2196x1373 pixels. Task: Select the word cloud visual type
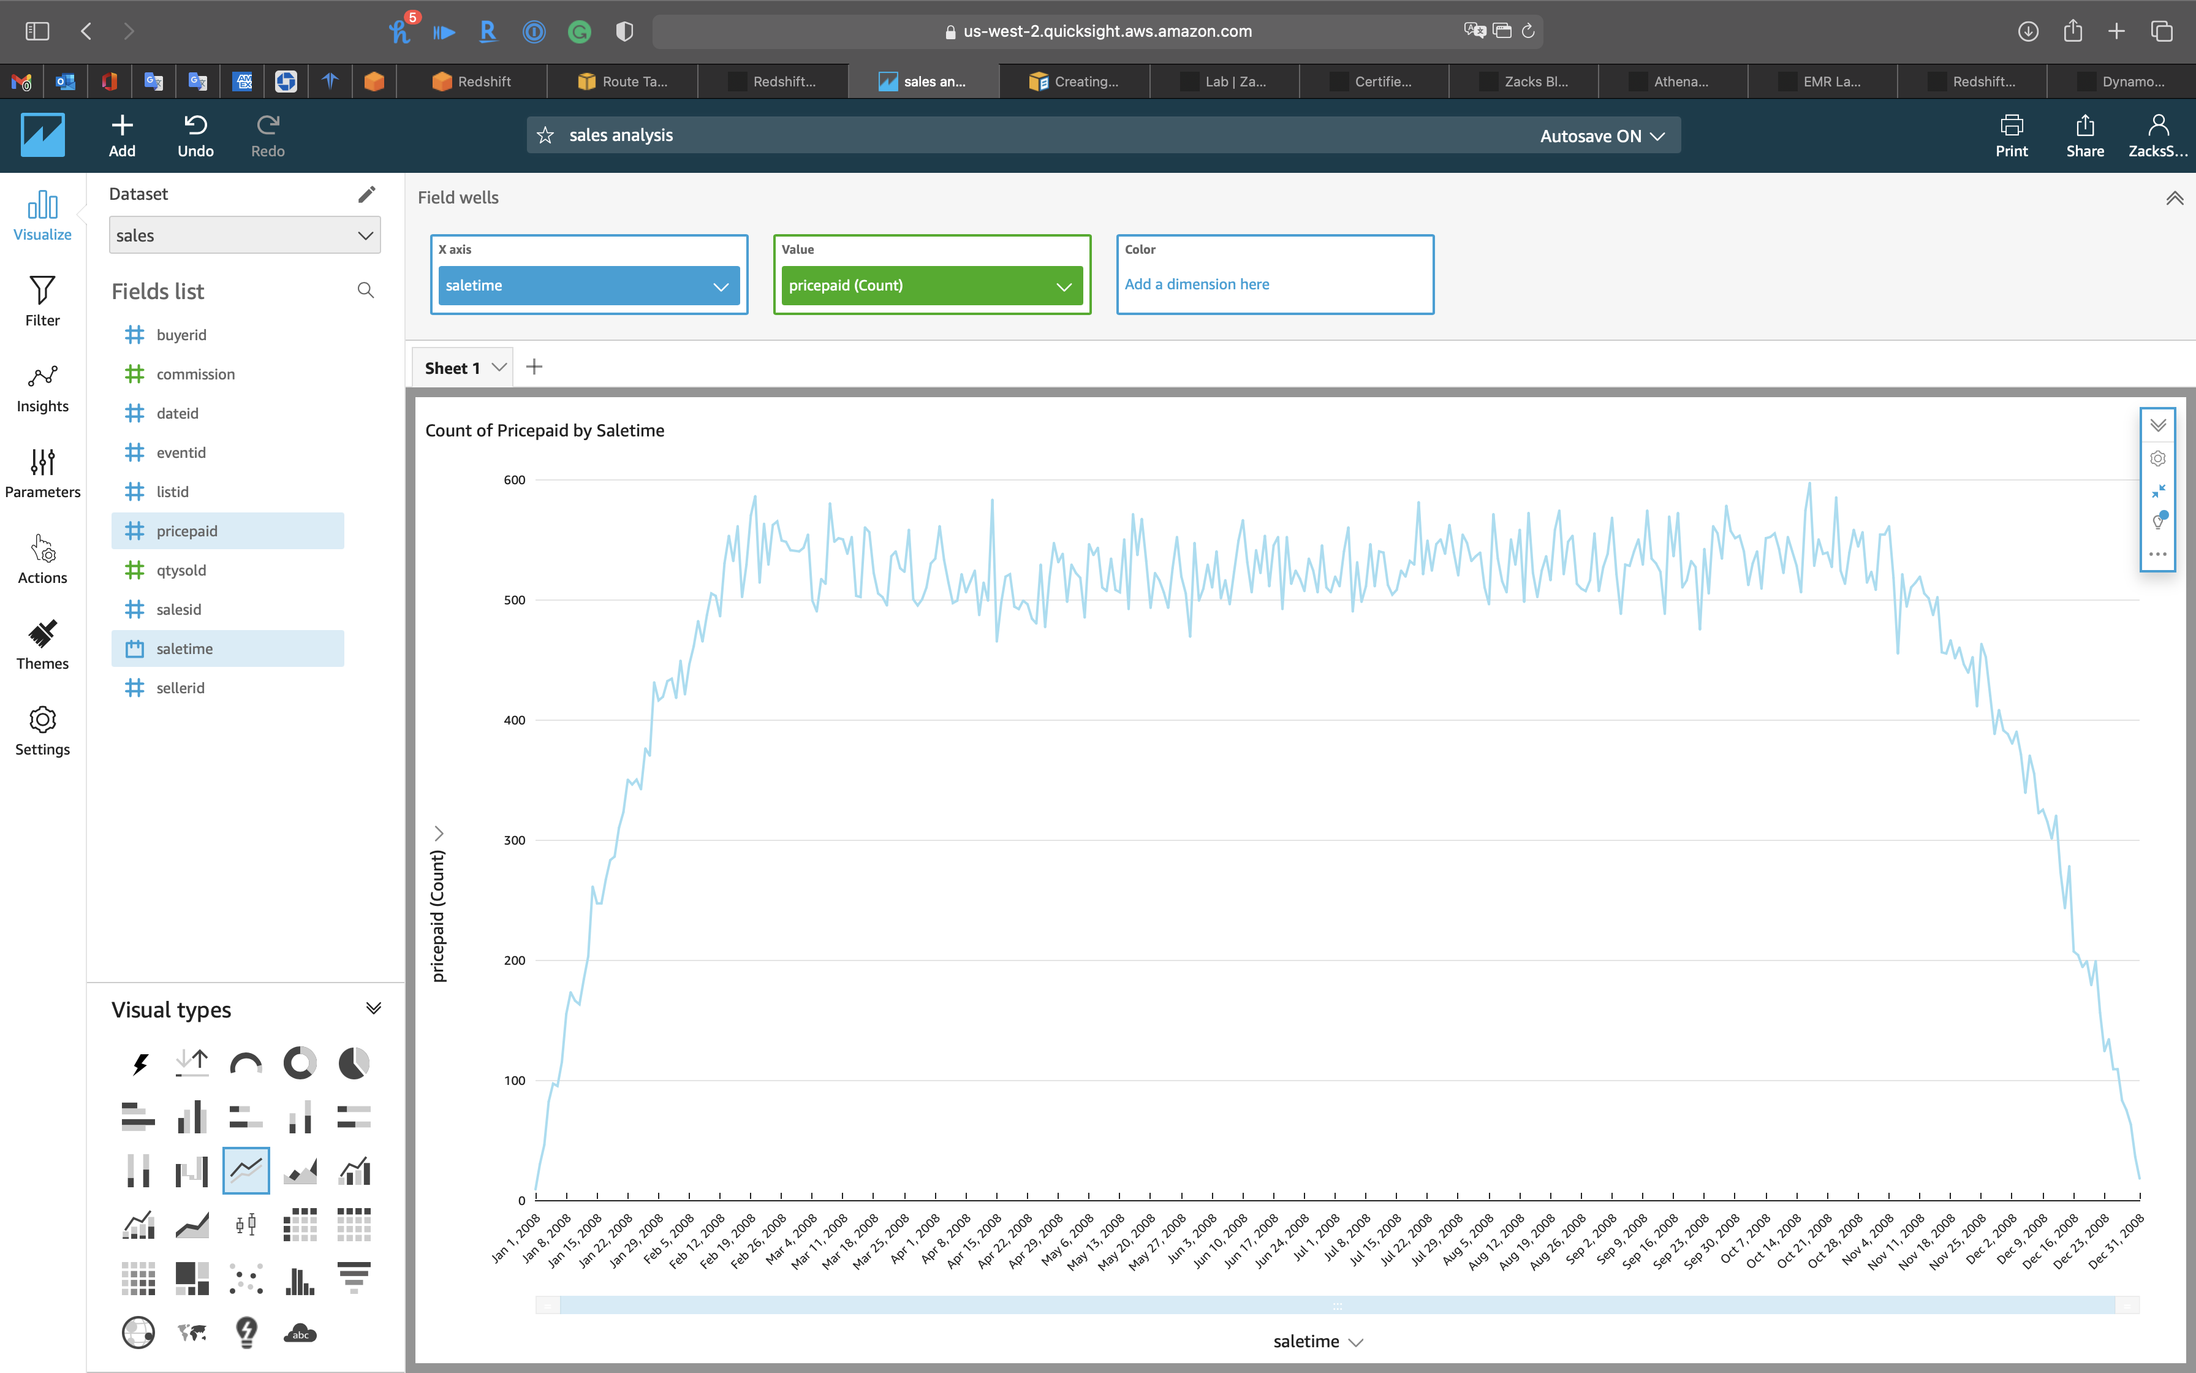300,1333
